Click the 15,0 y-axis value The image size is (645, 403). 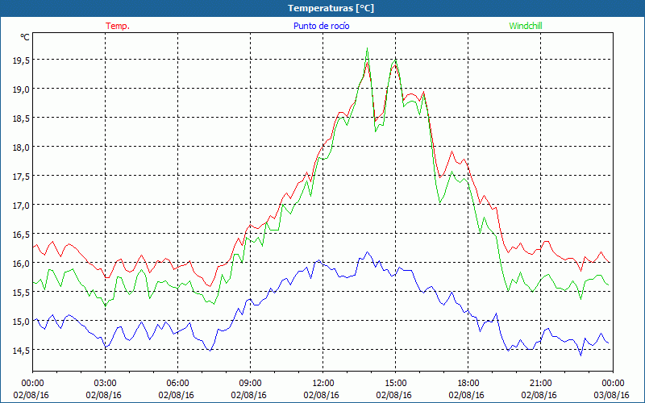tap(21, 321)
